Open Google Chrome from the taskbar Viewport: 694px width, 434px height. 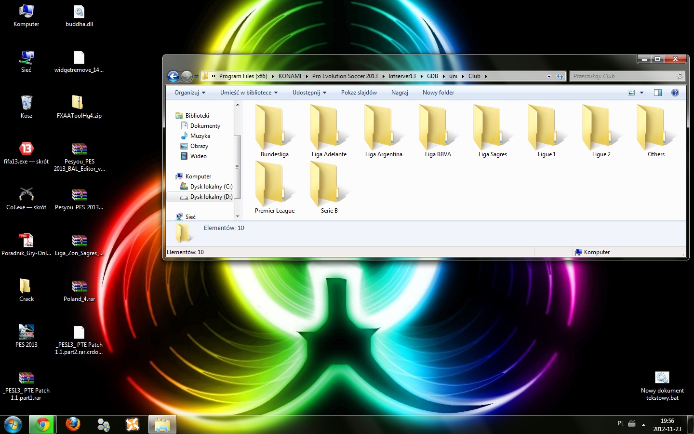click(x=43, y=424)
